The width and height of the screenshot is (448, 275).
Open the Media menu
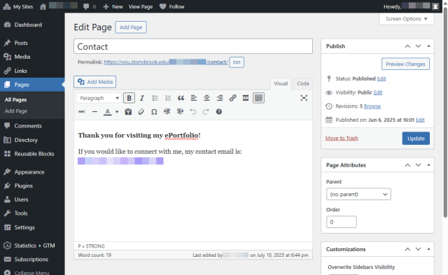32,57
